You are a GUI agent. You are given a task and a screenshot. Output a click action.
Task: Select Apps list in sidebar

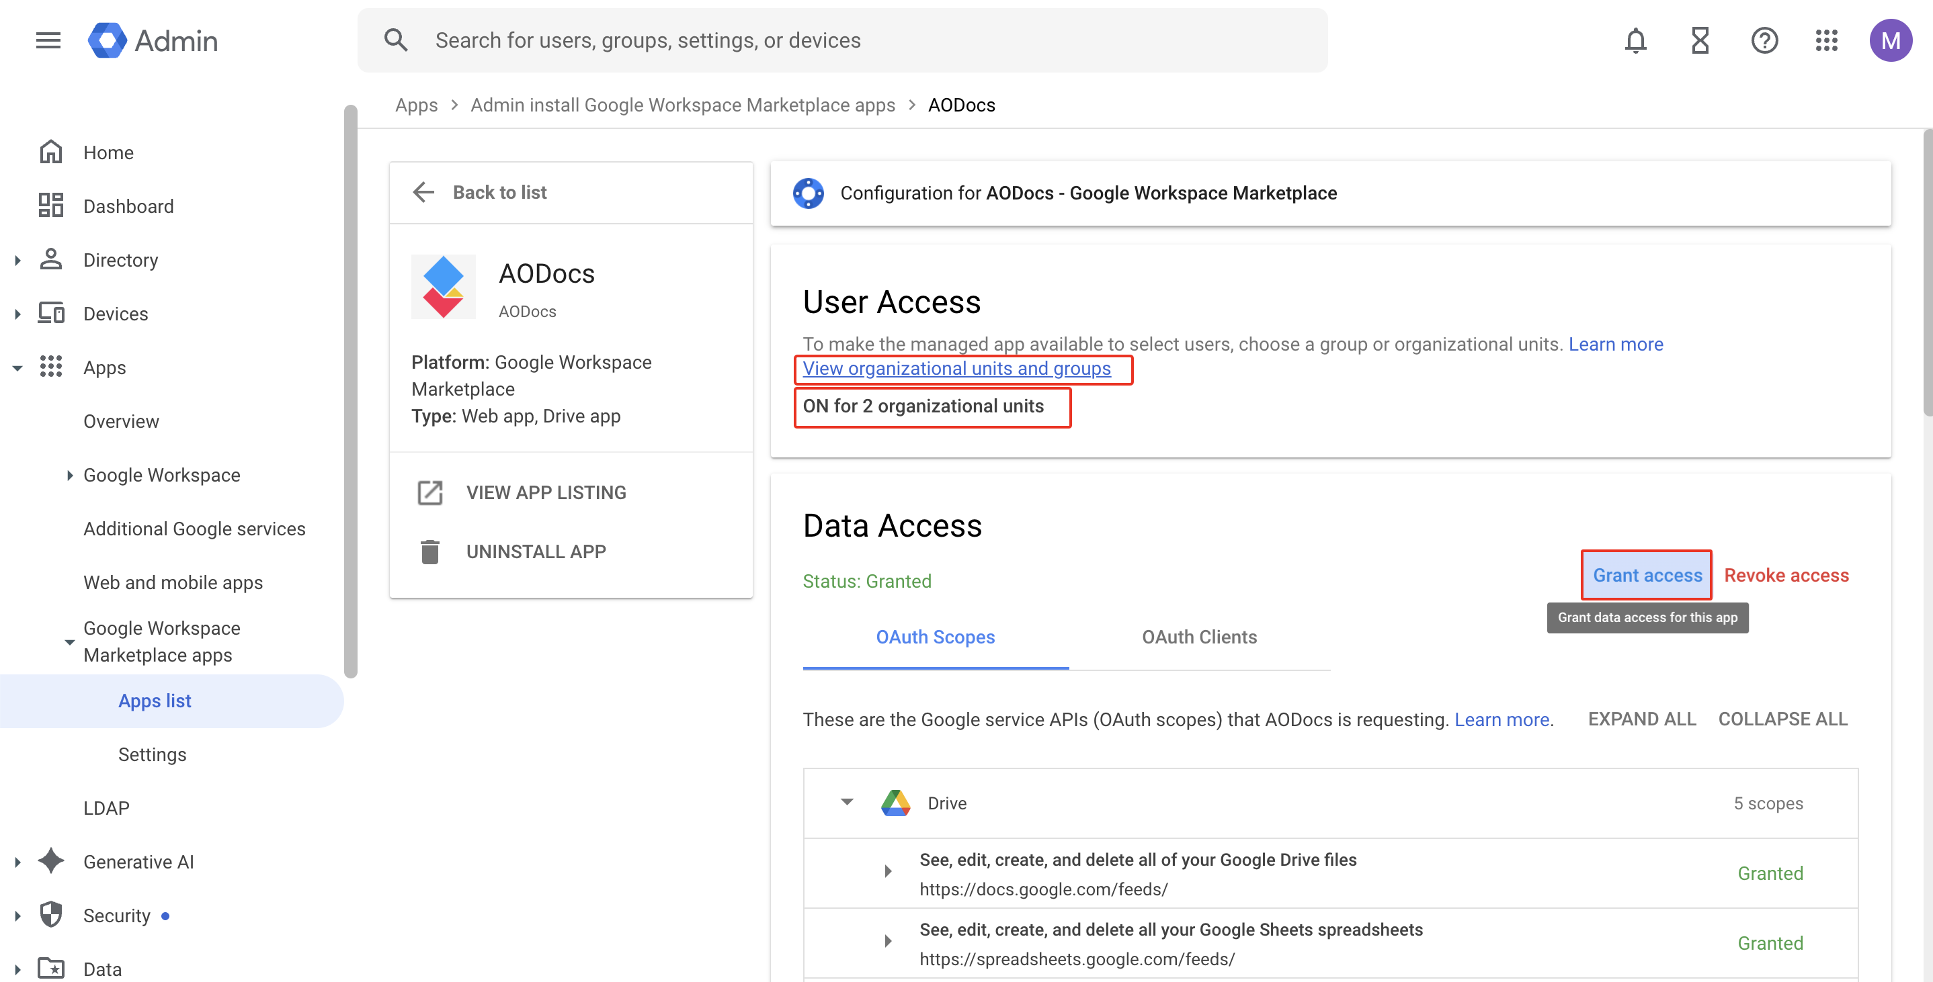coord(172,701)
